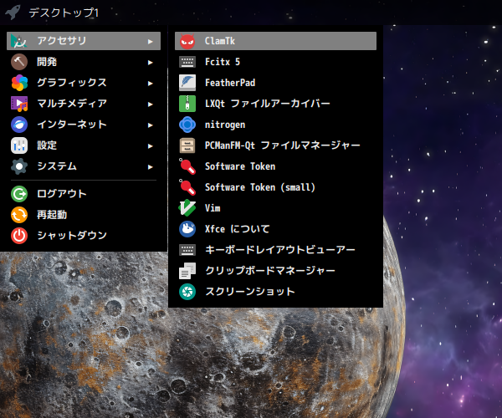The width and height of the screenshot is (502, 418).
Task: Click the Software Token key icon
Action: (187, 166)
